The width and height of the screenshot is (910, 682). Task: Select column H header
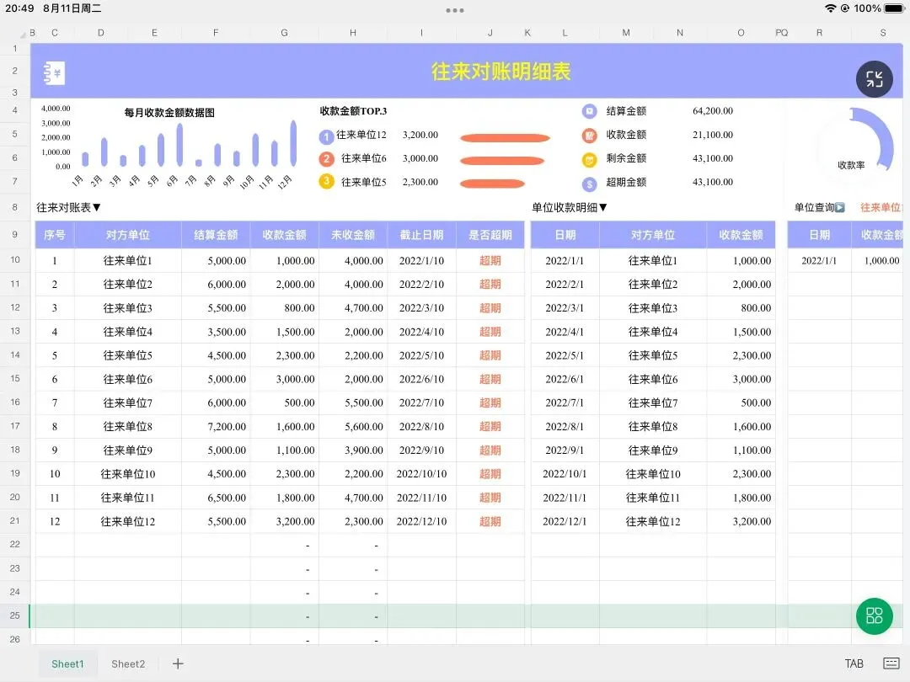[x=353, y=33]
